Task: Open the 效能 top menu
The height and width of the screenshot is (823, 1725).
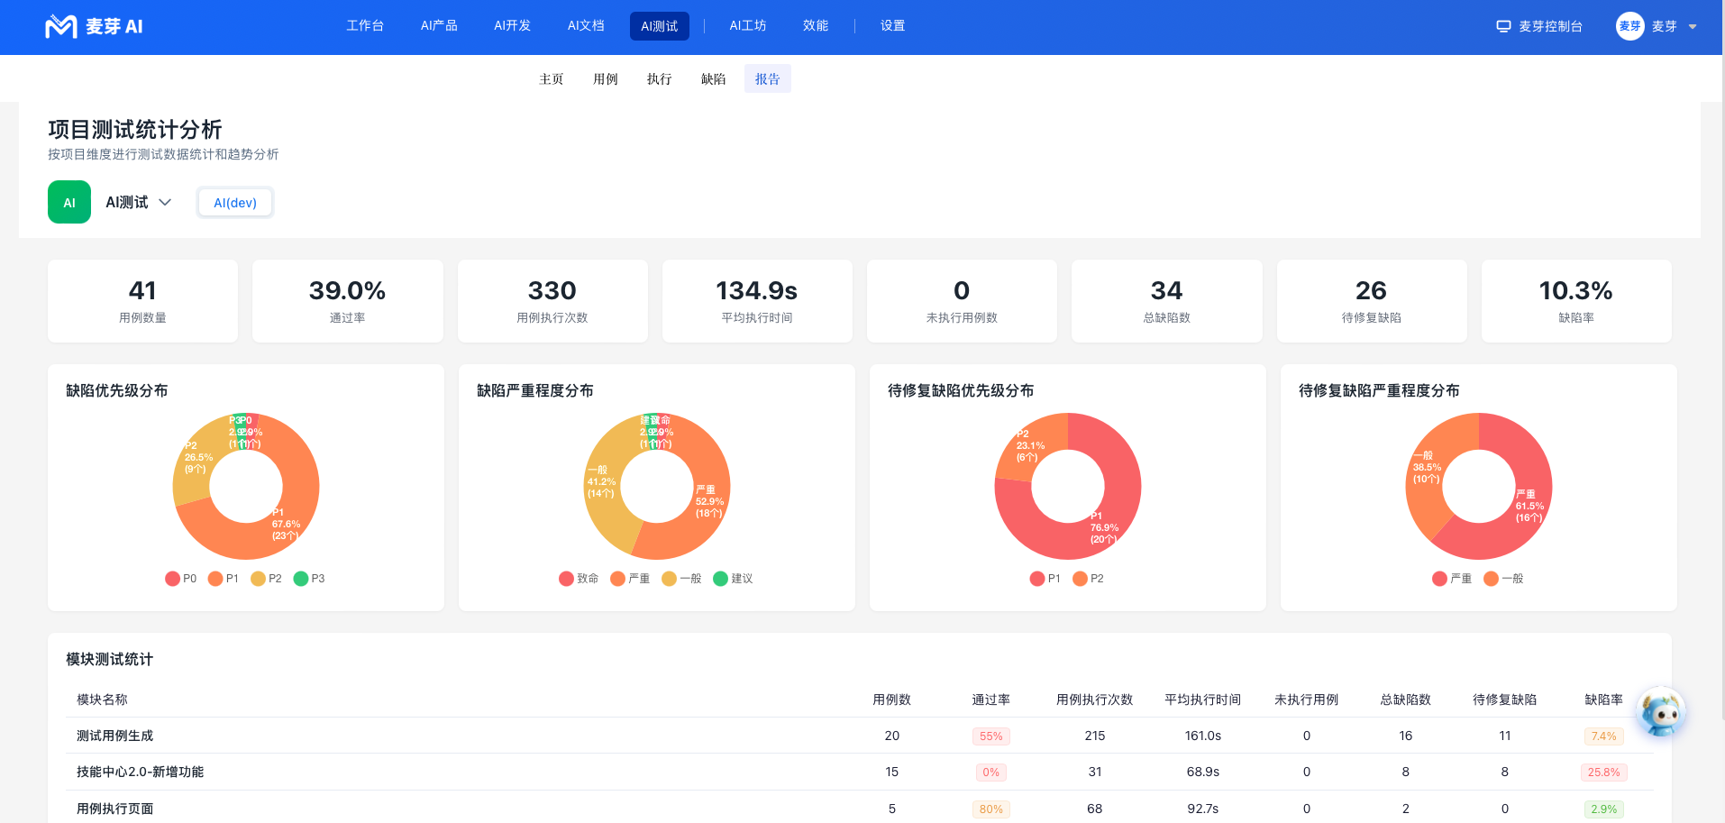Action: (x=815, y=26)
